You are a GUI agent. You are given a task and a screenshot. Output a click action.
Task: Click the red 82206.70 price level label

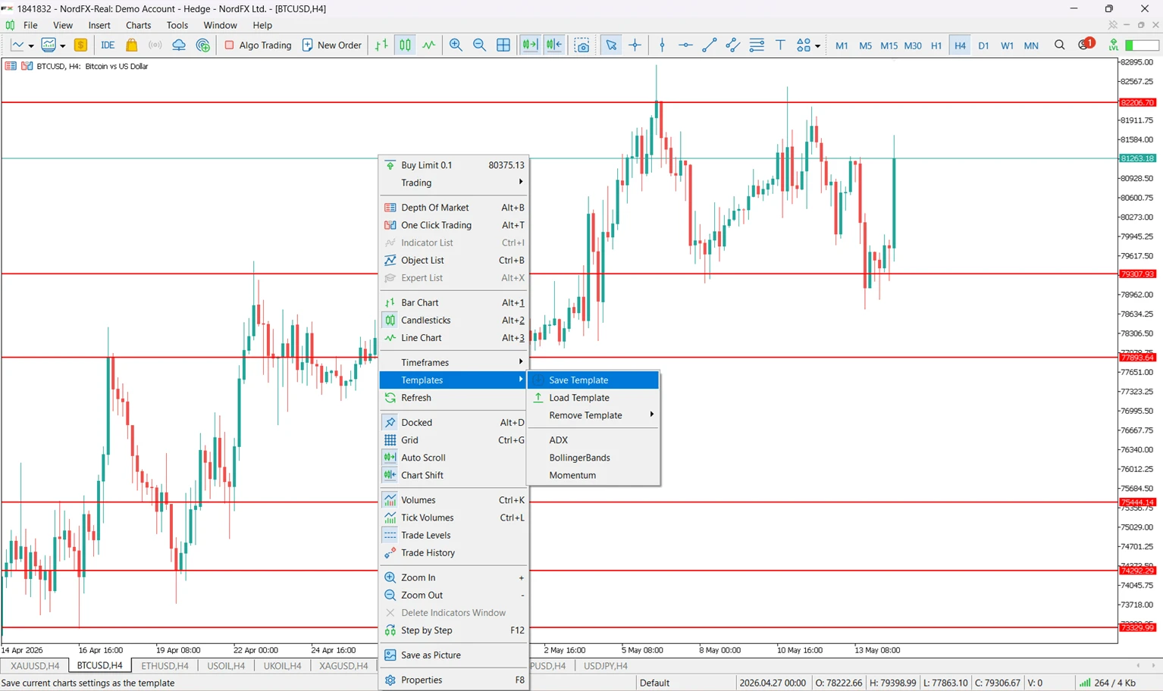[x=1137, y=102]
